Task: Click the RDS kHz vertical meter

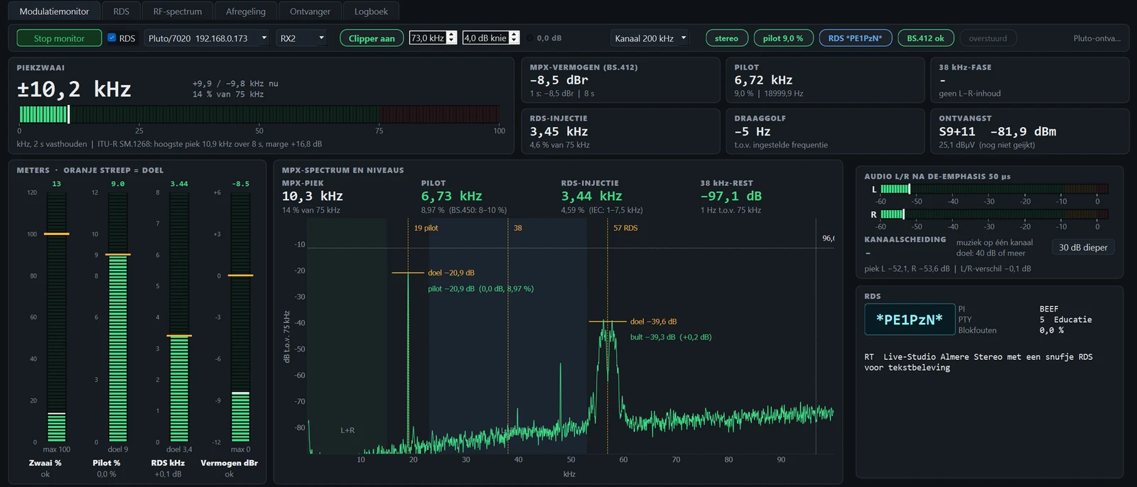Action: (179, 317)
